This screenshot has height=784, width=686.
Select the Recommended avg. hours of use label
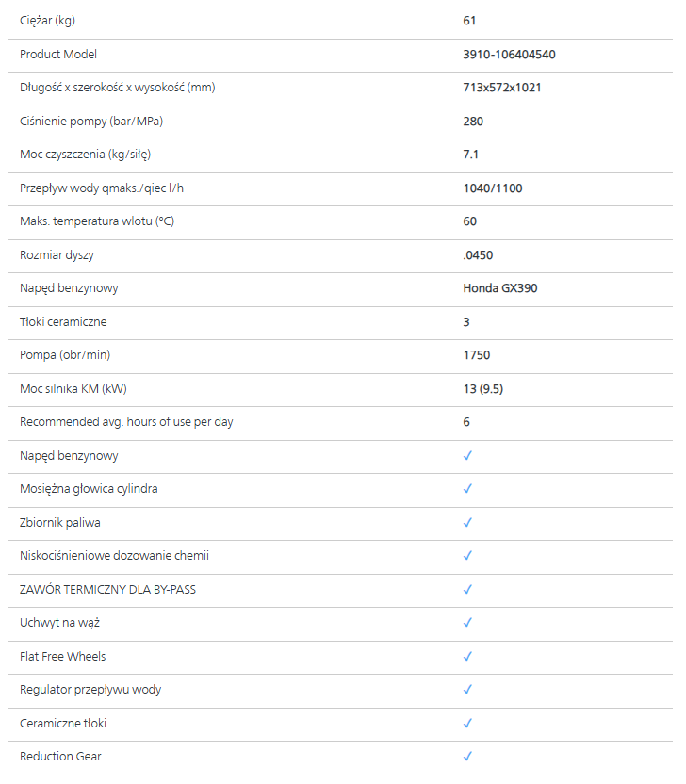coord(126,422)
